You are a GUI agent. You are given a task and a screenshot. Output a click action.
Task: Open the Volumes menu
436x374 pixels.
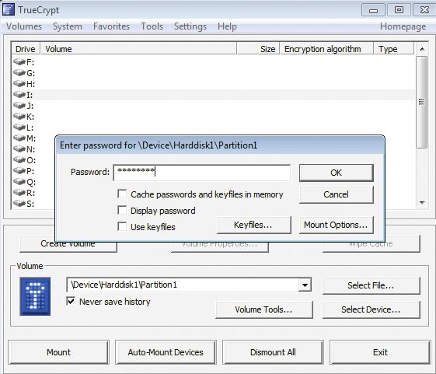tap(24, 26)
